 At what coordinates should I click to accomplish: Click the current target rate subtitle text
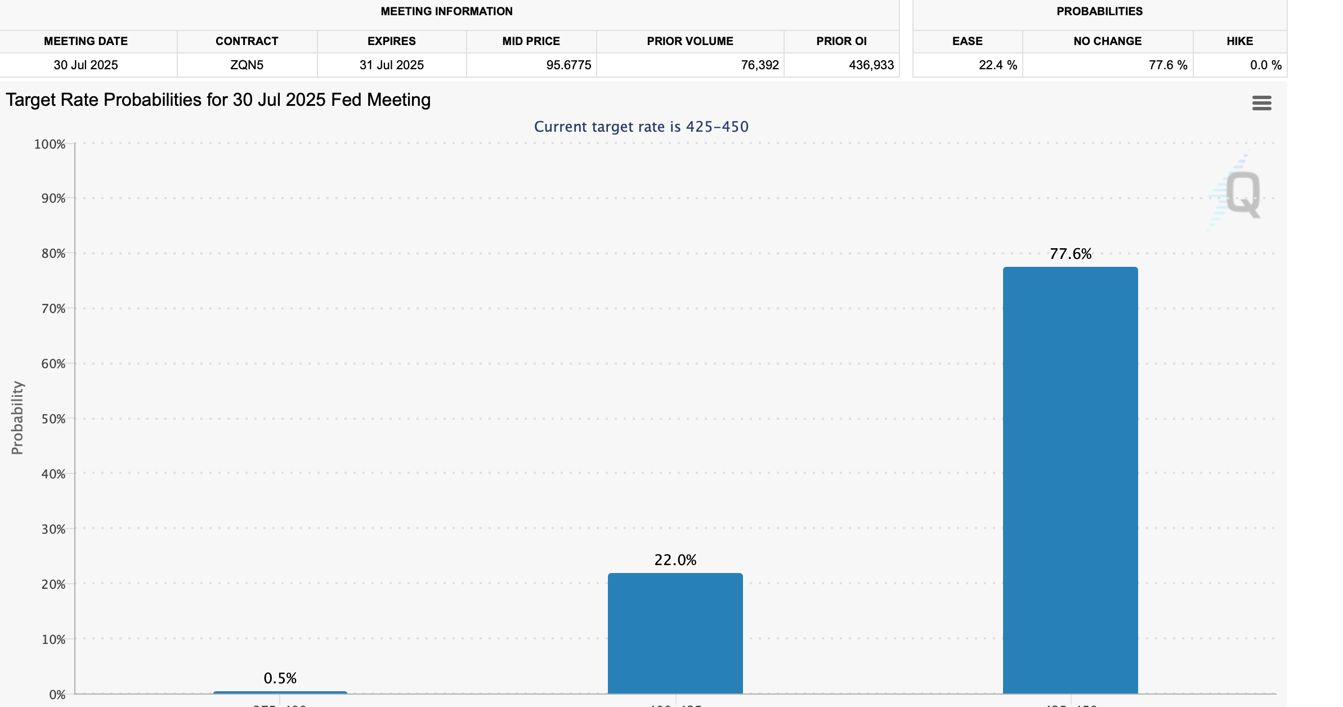click(641, 127)
